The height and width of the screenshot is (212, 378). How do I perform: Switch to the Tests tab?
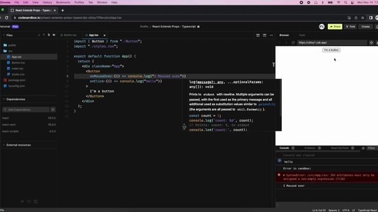click(x=302, y=35)
